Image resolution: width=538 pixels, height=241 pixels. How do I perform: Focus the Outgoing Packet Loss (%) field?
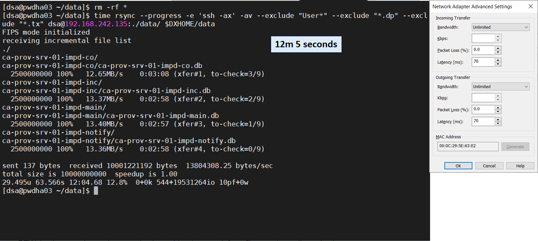(x=483, y=110)
